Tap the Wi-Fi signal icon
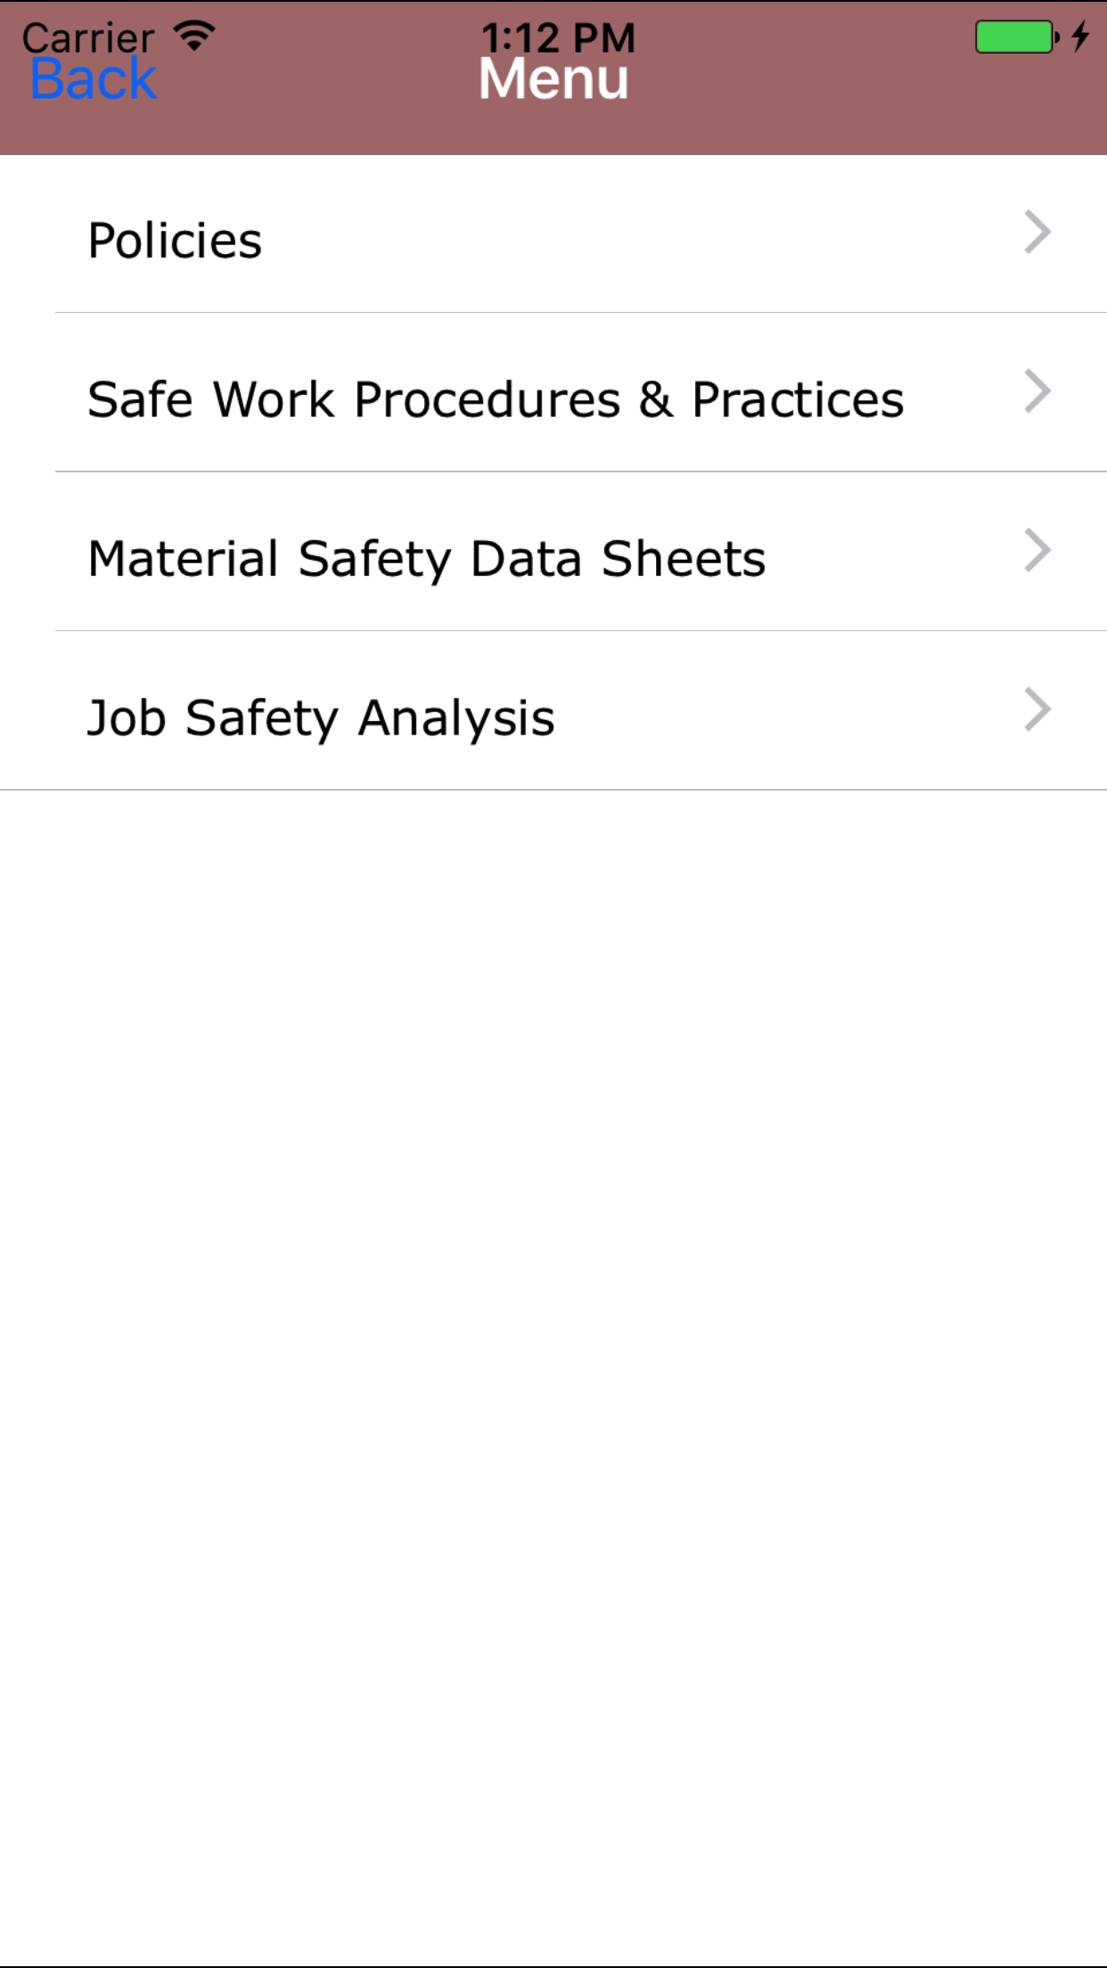The image size is (1107, 1968). click(194, 36)
